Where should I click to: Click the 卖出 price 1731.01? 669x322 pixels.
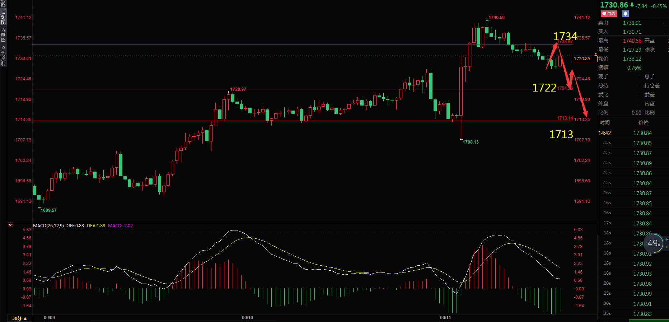pyautogui.click(x=632, y=23)
